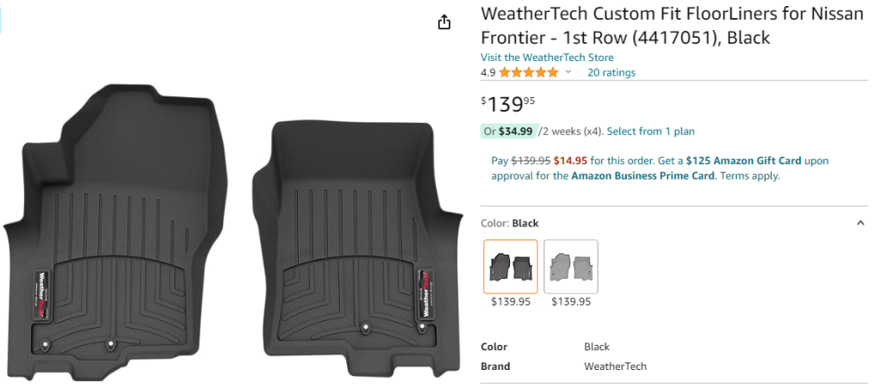The width and height of the screenshot is (881, 388).
Task: Click Select from 1 plan link
Action: click(x=650, y=132)
